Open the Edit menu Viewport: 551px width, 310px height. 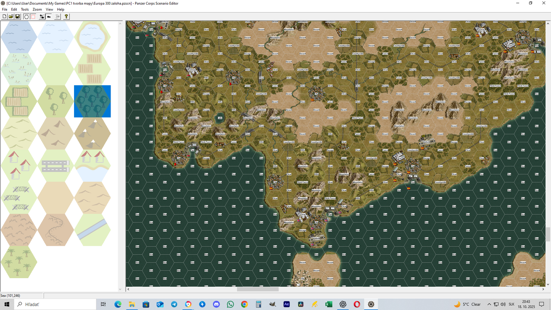point(14,9)
